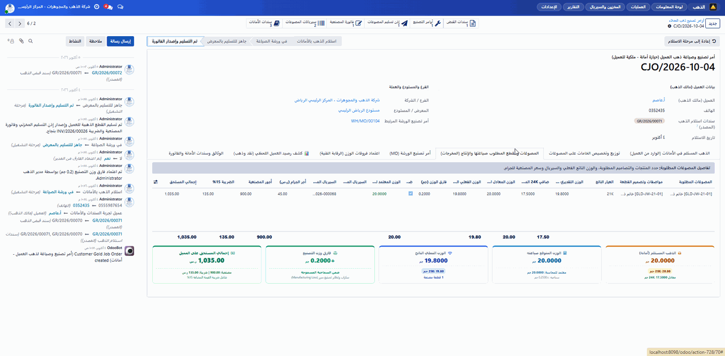Viewport: 725px width, 356px height.
Task: Click the followers person icon
Action: pos(10,41)
